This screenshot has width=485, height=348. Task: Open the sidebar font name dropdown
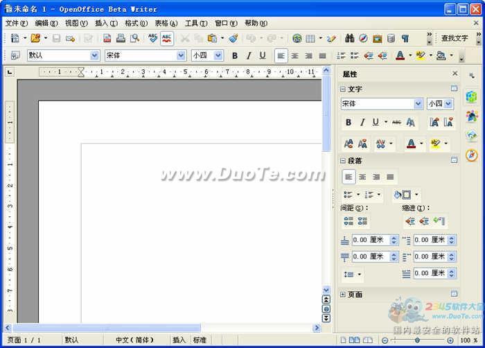[x=418, y=103]
